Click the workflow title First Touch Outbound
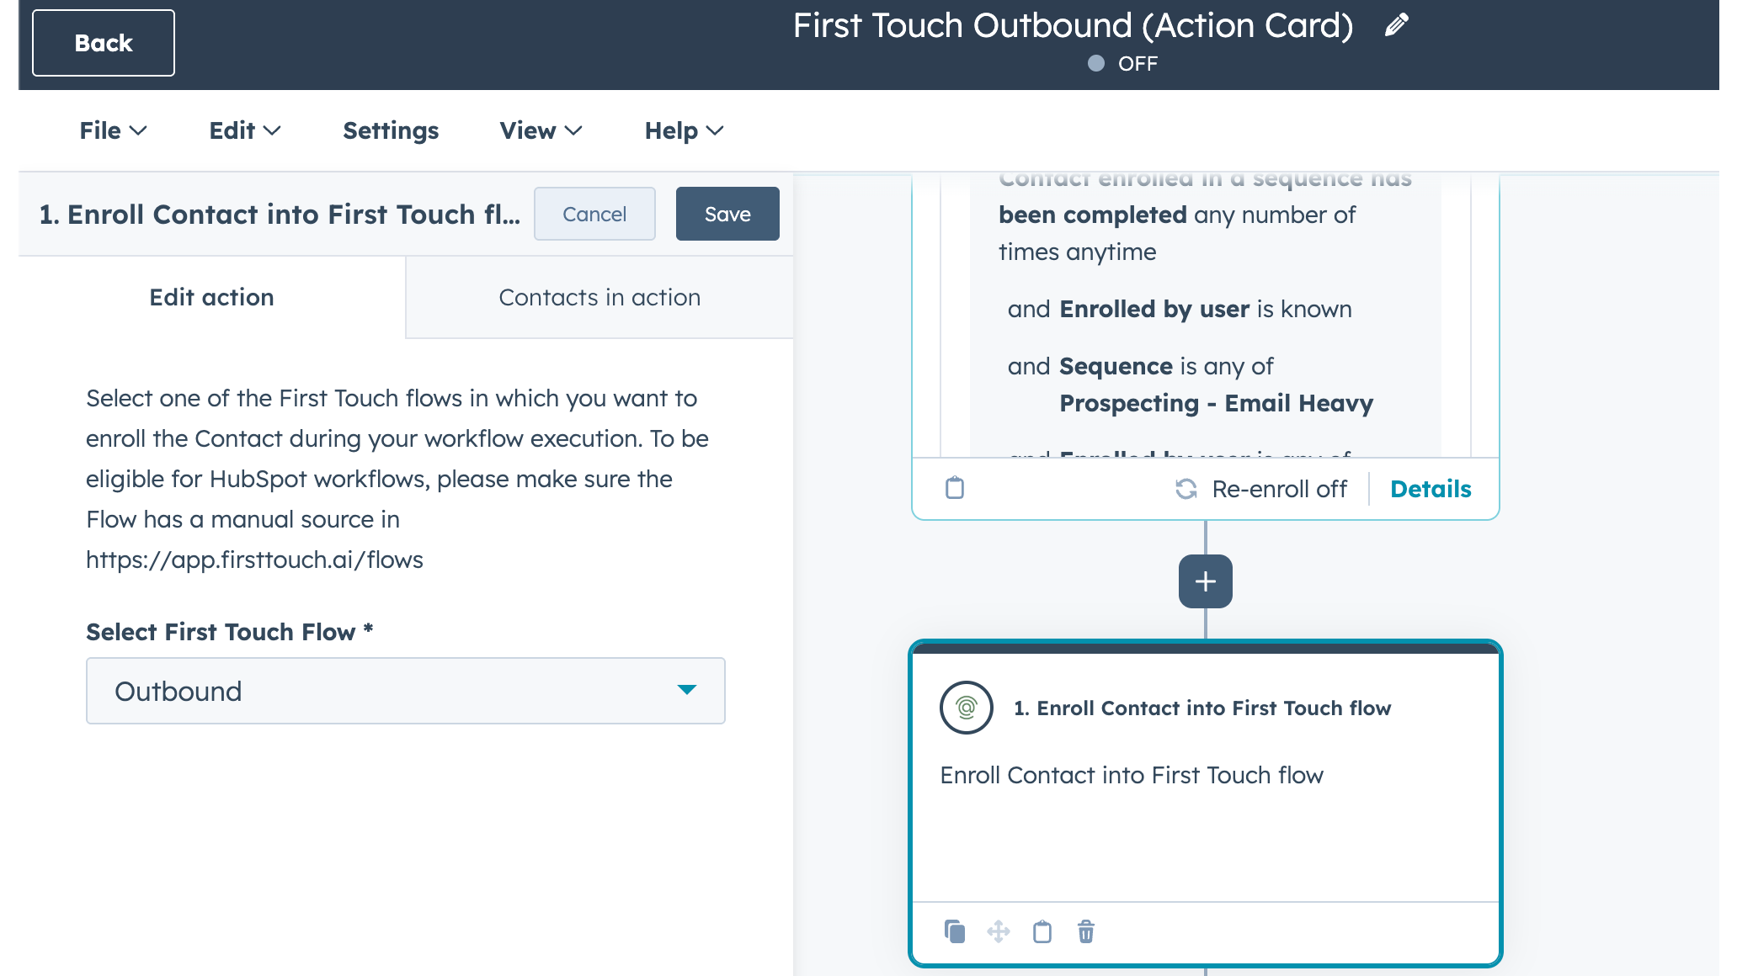The width and height of the screenshot is (1737, 976). pyautogui.click(x=1073, y=25)
